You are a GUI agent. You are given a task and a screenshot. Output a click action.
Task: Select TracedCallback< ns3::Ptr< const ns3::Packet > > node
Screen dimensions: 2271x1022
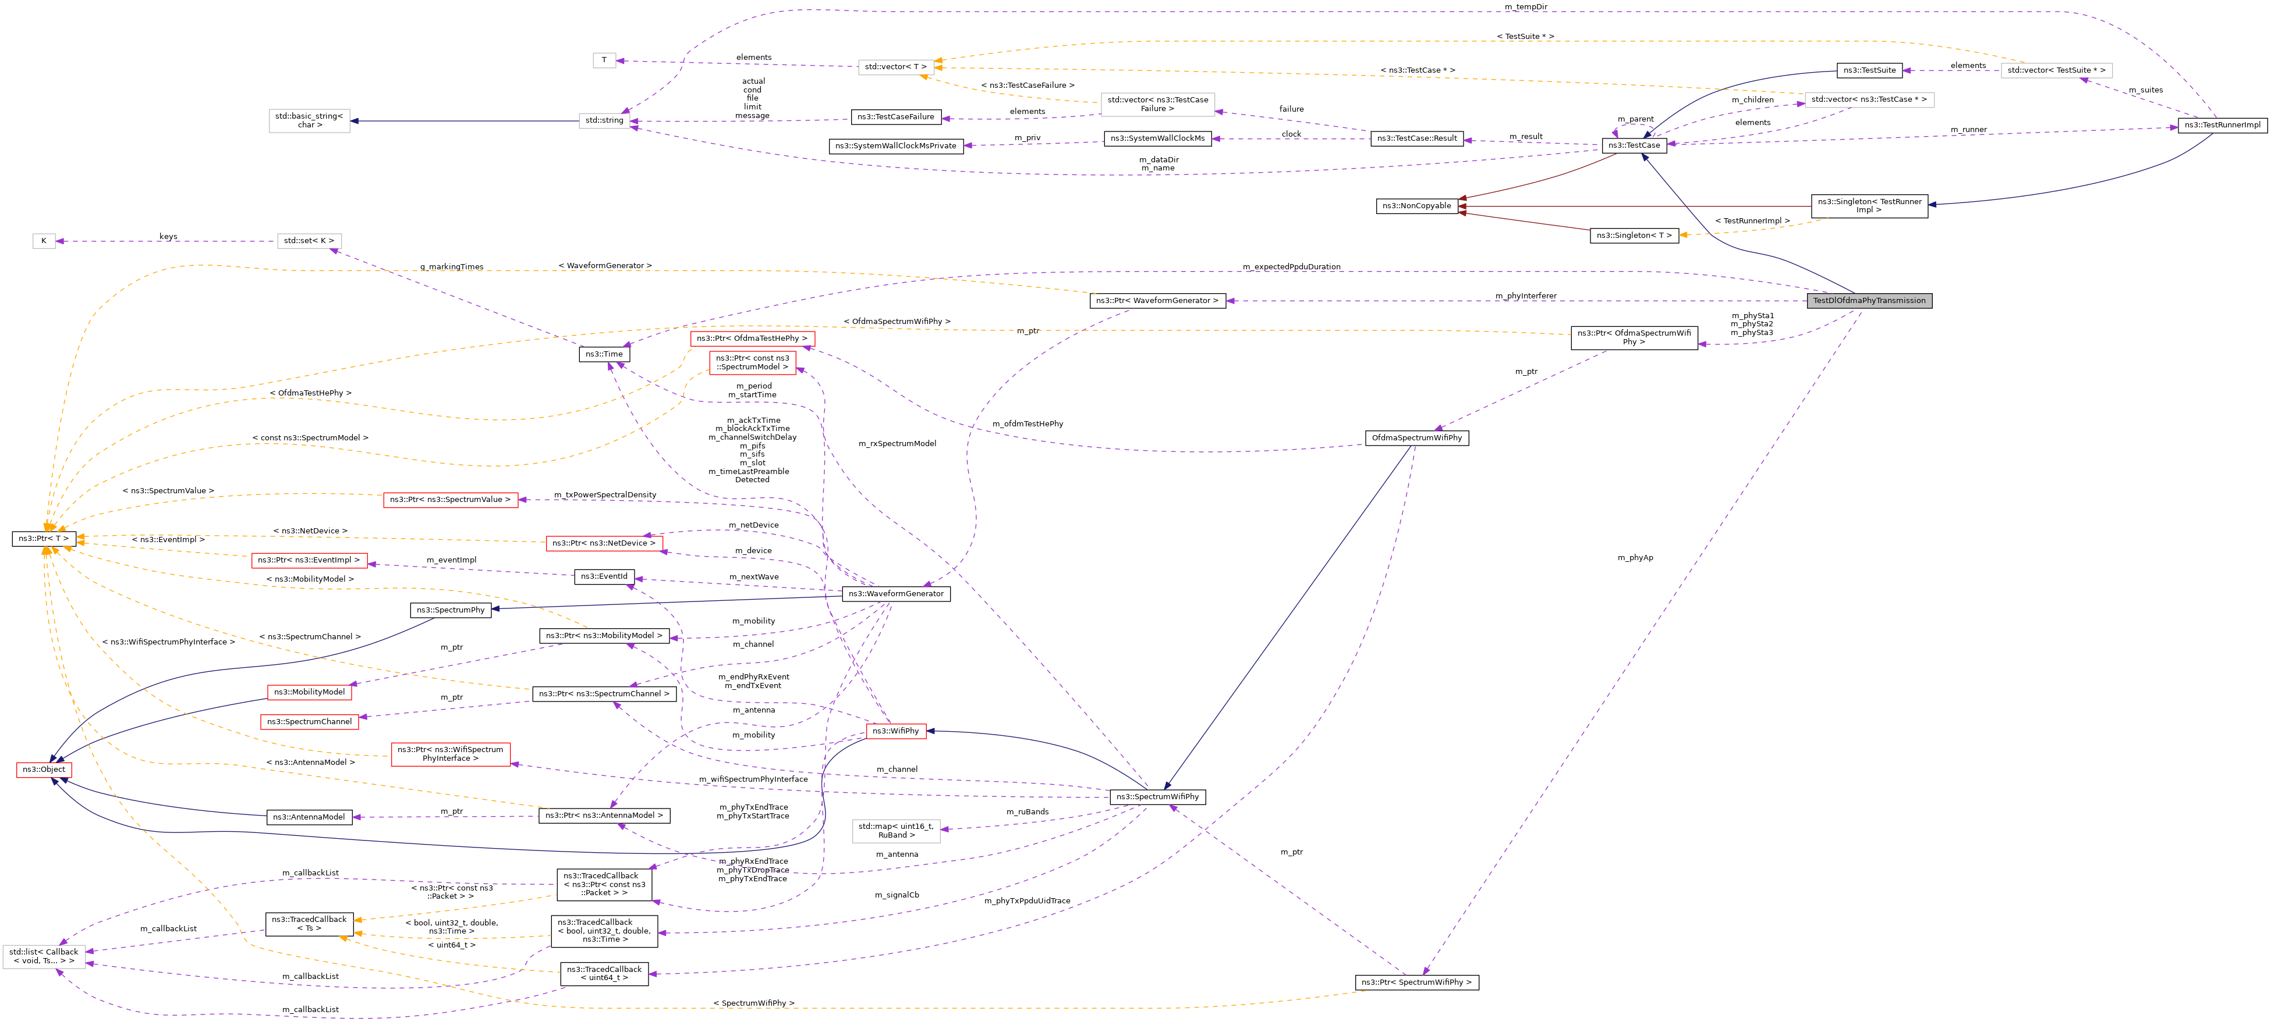(x=604, y=885)
